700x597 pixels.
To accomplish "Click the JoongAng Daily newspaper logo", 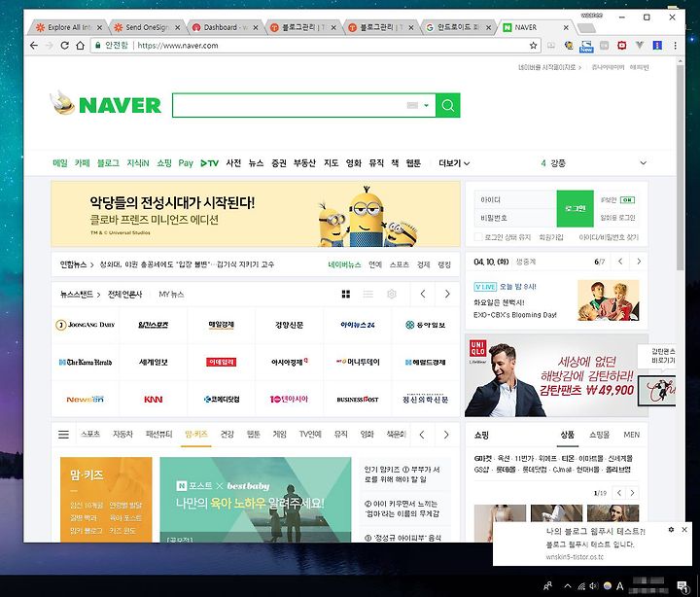I will point(86,325).
